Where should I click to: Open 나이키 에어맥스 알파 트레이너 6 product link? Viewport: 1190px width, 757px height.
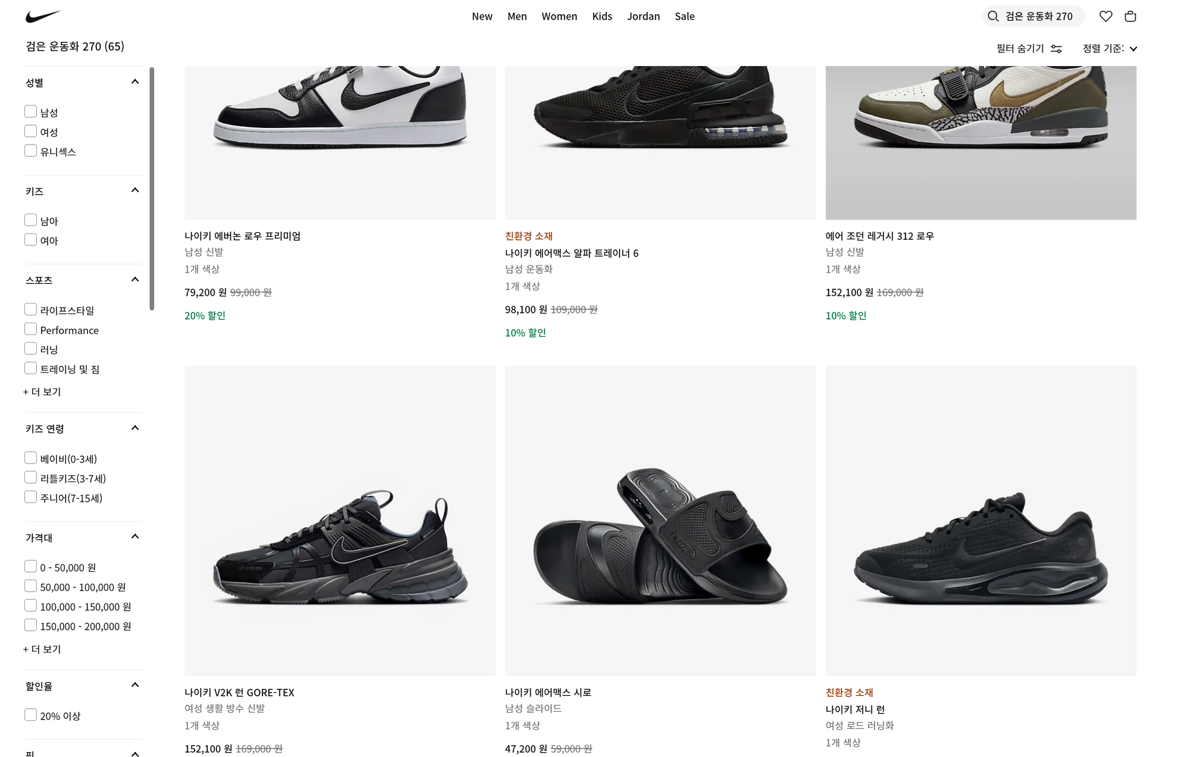(x=571, y=253)
